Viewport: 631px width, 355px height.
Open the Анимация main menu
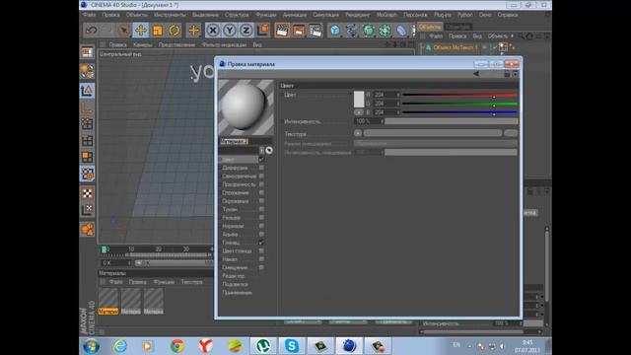295,15
